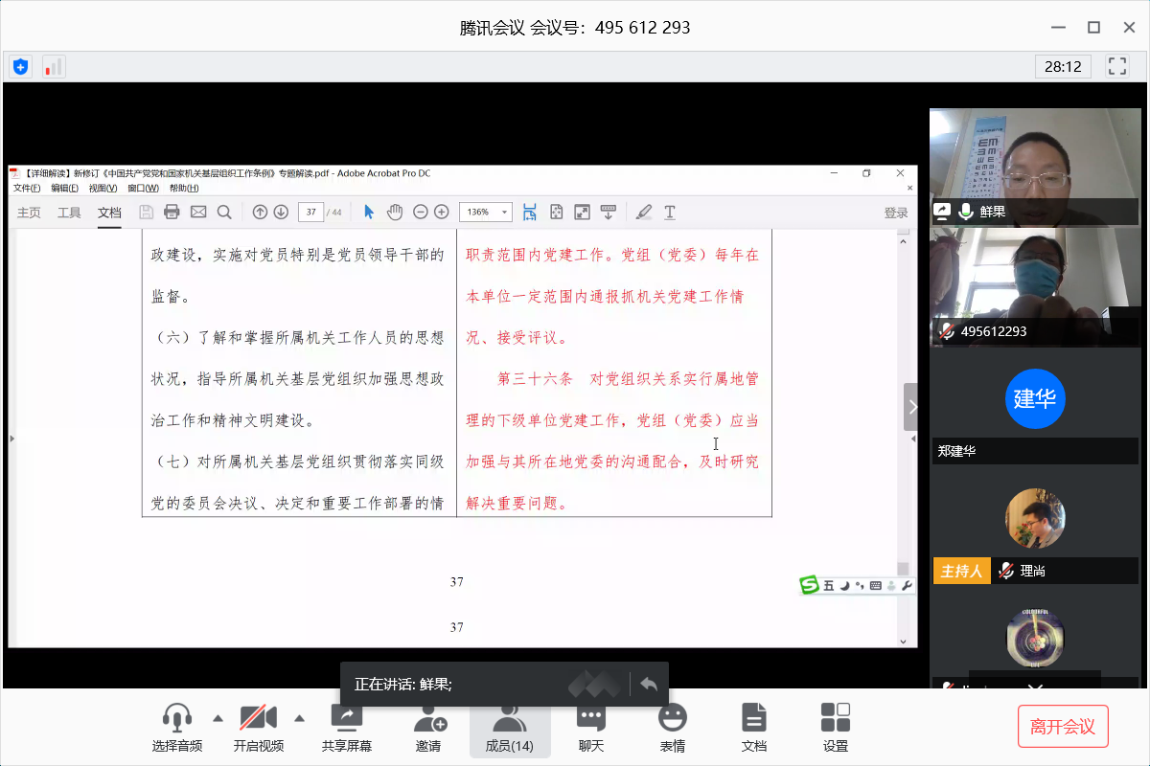Collapse the participant video sidebar
This screenshot has height=766, width=1150.
[x=910, y=407]
